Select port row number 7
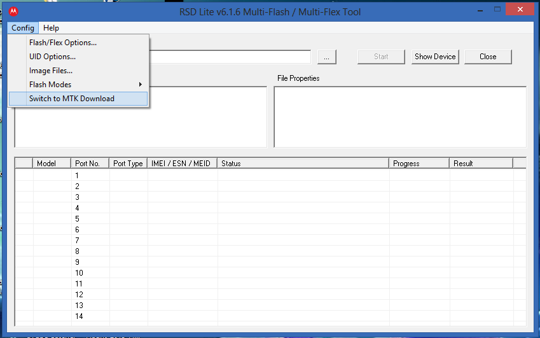This screenshot has width=540, height=338. [x=270, y=241]
